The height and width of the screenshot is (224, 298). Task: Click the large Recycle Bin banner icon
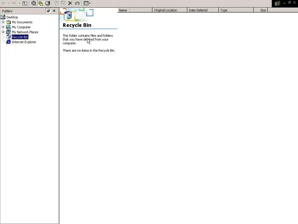click(68, 15)
